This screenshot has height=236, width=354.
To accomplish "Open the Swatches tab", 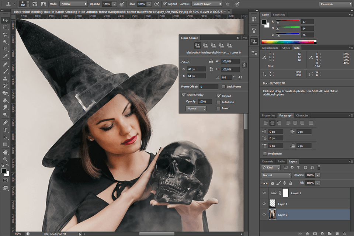I will coord(279,15).
